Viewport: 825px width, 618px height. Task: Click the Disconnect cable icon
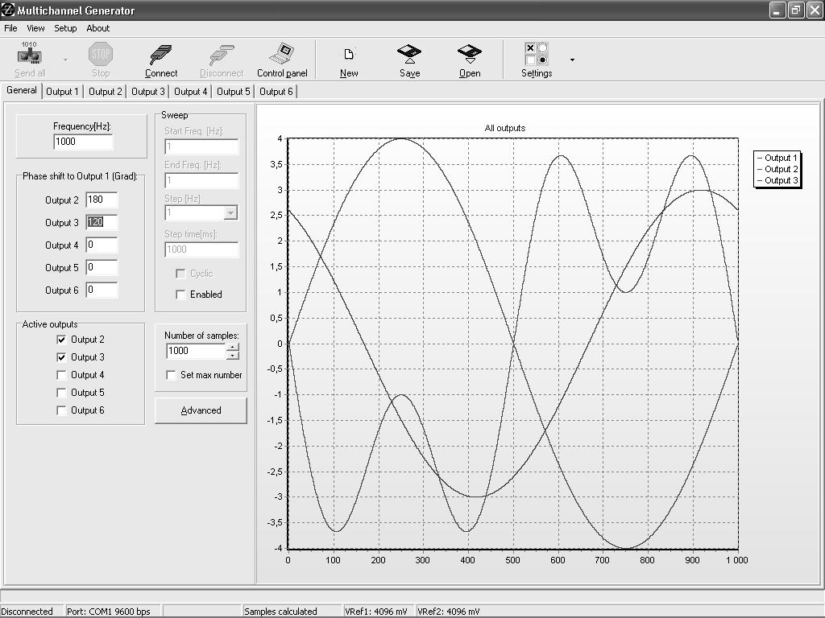222,54
